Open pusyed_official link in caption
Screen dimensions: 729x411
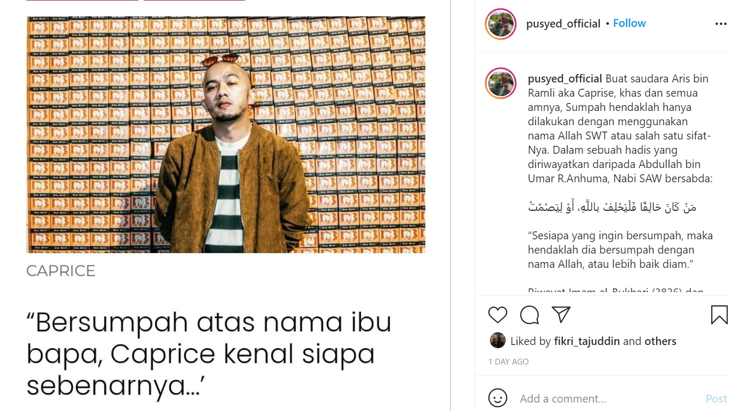pos(565,79)
